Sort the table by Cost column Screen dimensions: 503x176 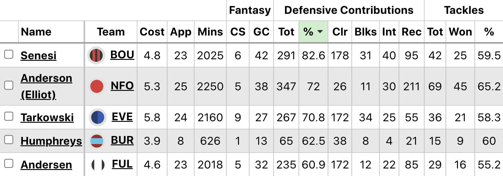click(x=152, y=32)
